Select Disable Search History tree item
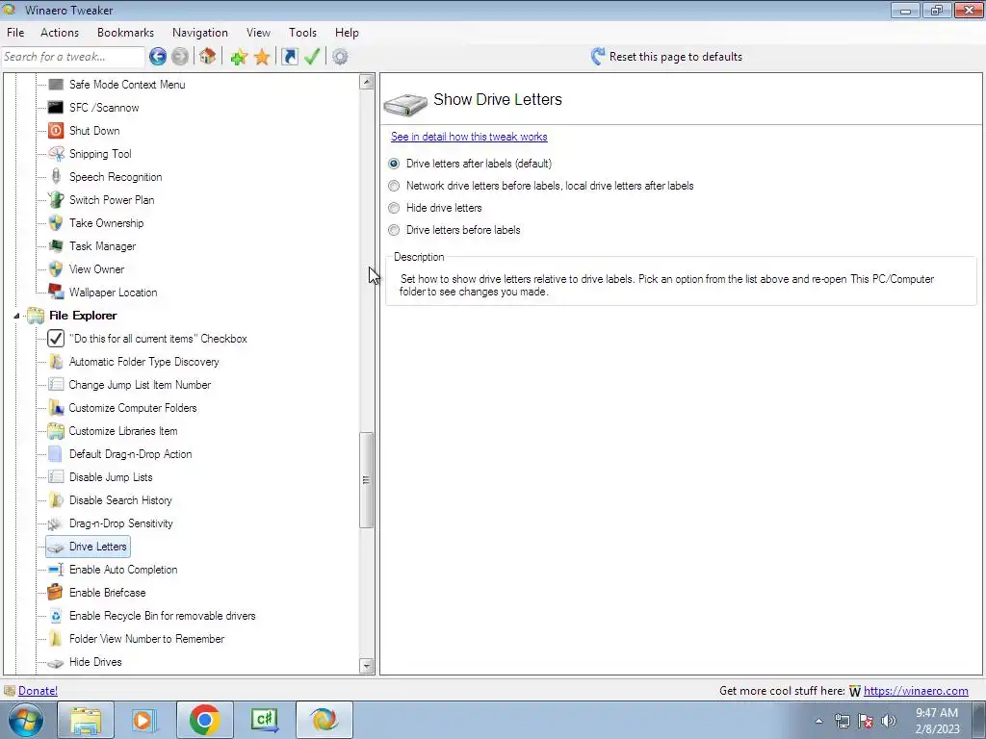This screenshot has height=739, width=986. (120, 500)
